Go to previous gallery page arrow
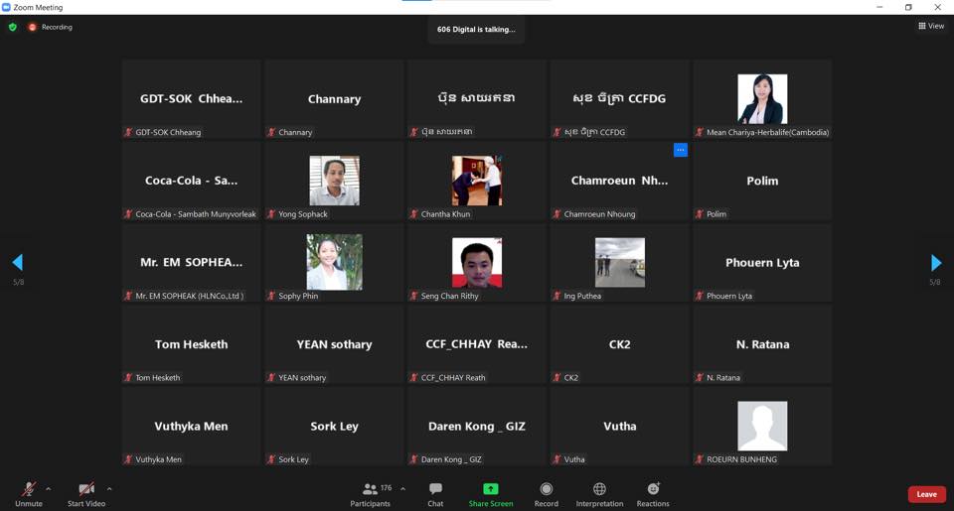954x511 pixels. [17, 263]
